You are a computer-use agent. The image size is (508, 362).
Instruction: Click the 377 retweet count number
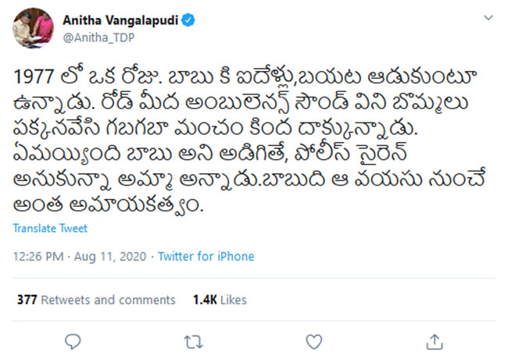[27, 300]
